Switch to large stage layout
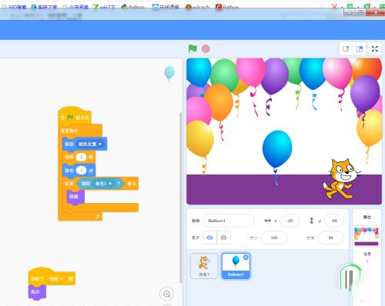The height and width of the screenshot is (306, 385). coord(360,48)
